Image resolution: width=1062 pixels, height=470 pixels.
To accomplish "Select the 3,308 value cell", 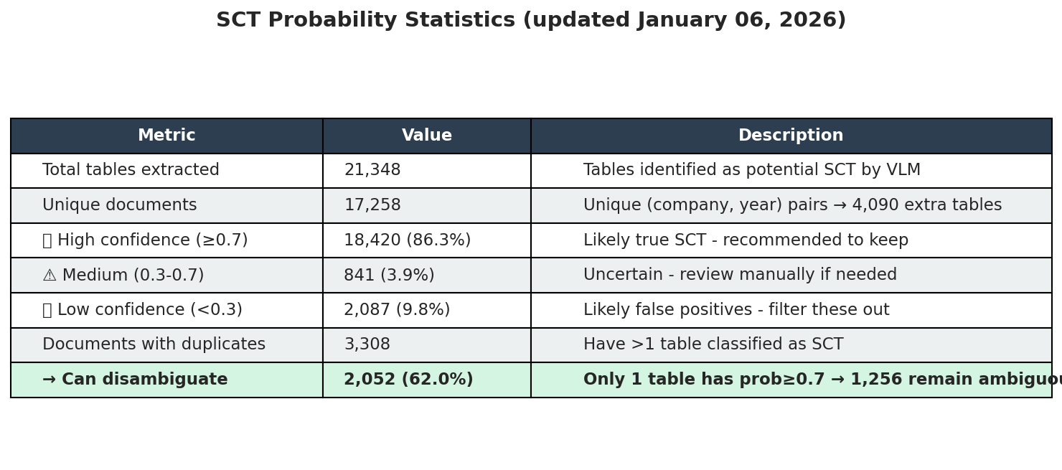I will point(427,345).
